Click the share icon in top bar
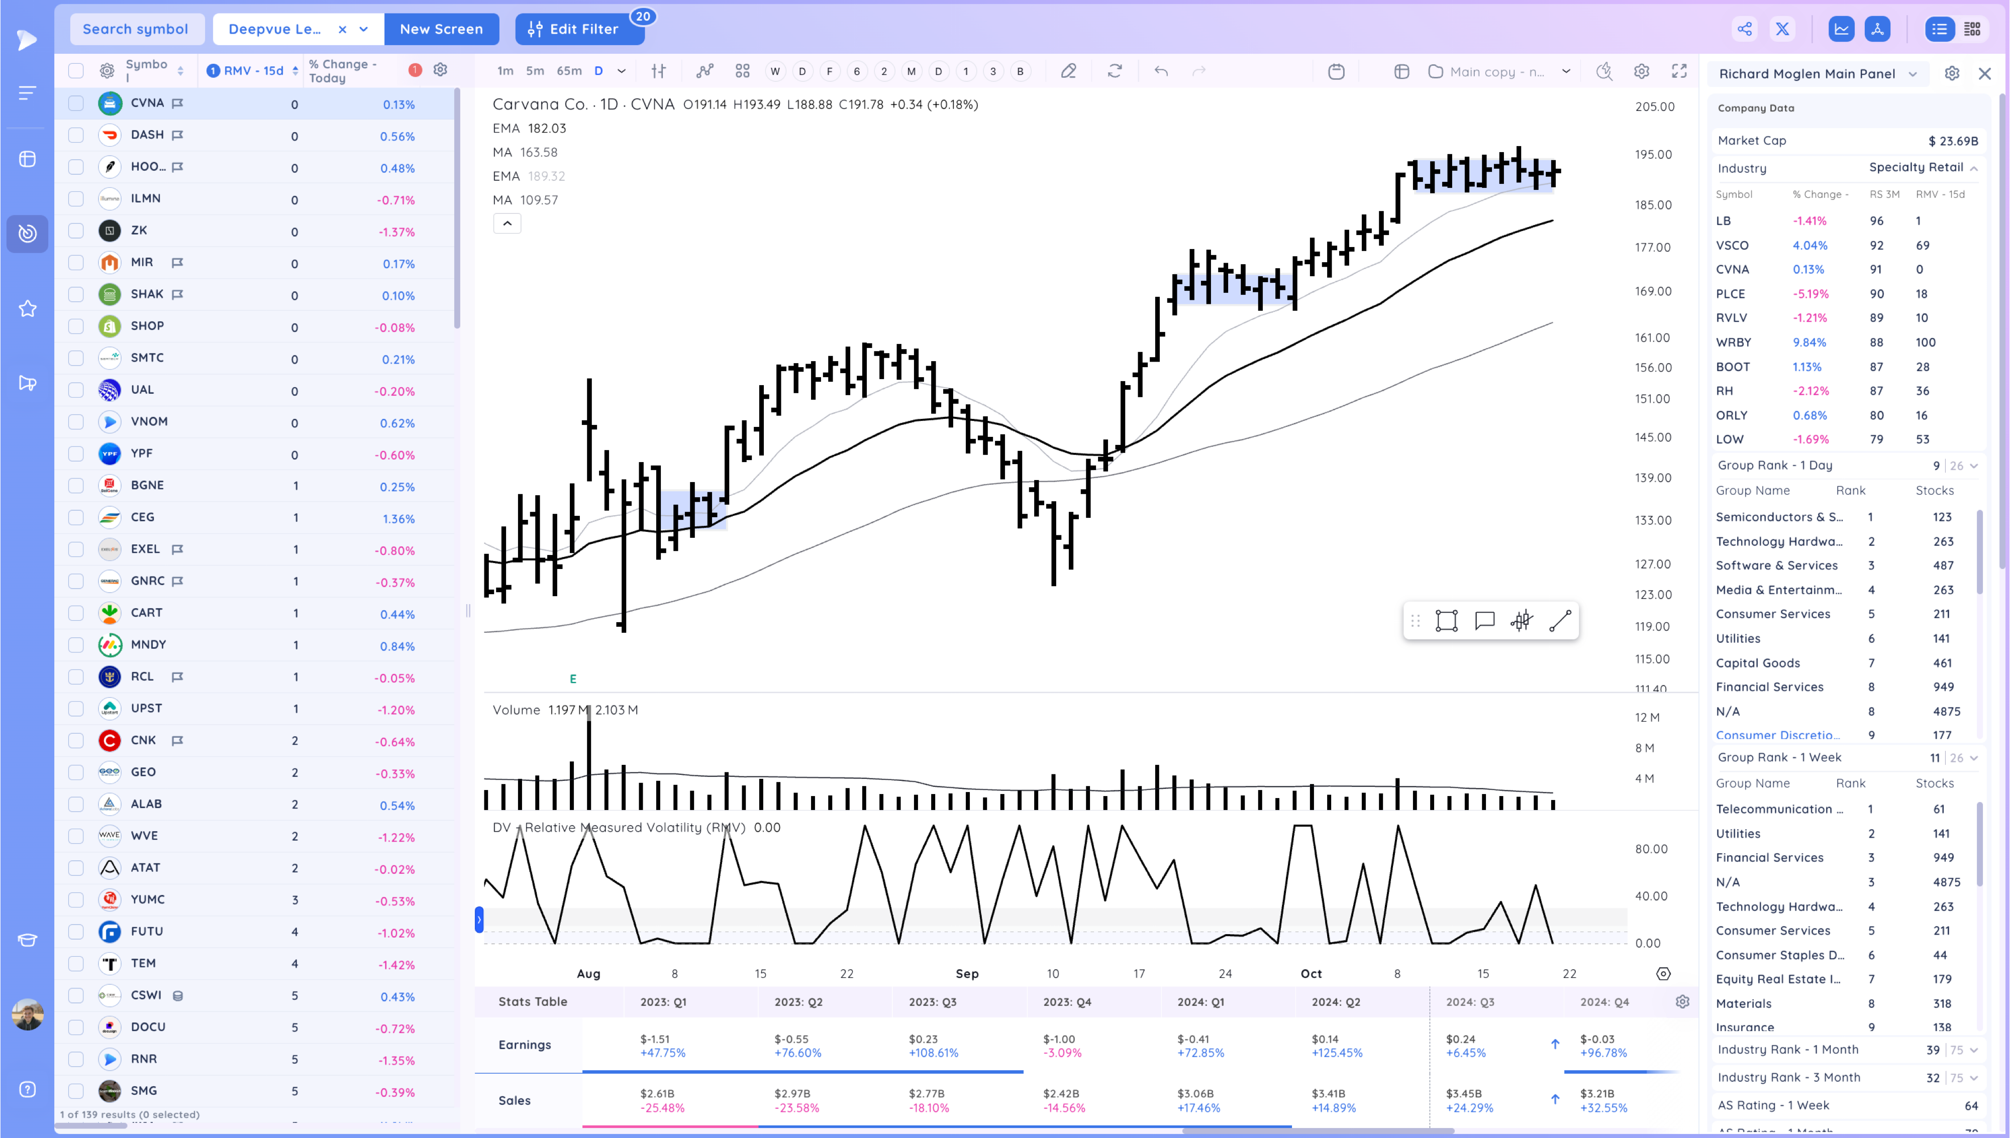This screenshot has height=1138, width=2010. pos(1744,29)
